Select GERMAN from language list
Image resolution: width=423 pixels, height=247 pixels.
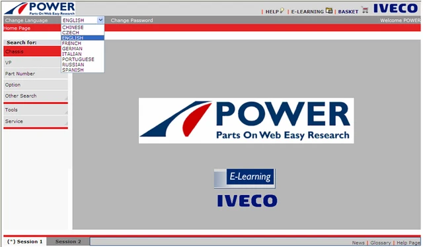point(83,49)
